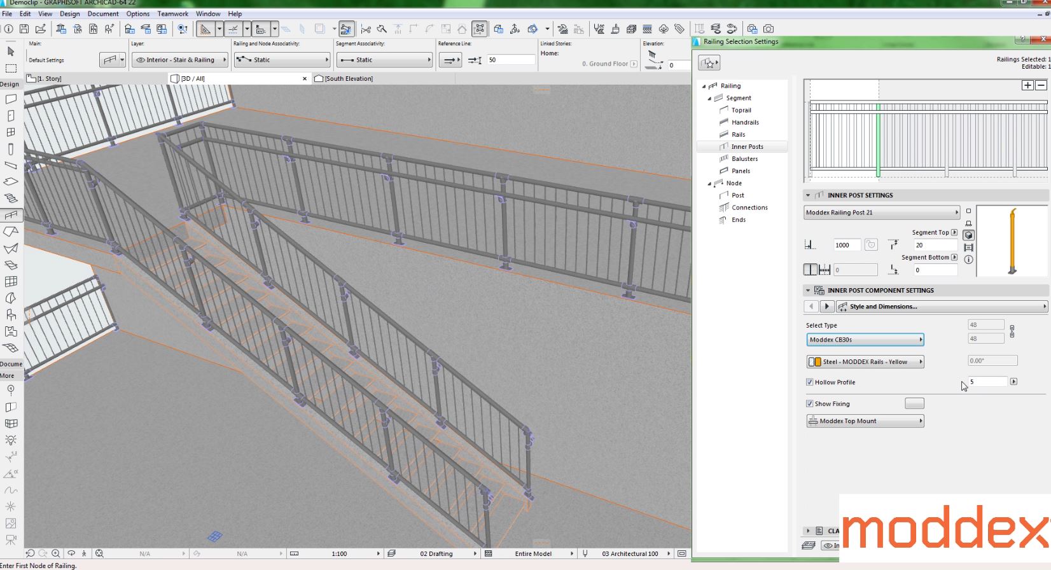Select the Marquee tool
This screenshot has height=570, width=1051.
pos(11,68)
